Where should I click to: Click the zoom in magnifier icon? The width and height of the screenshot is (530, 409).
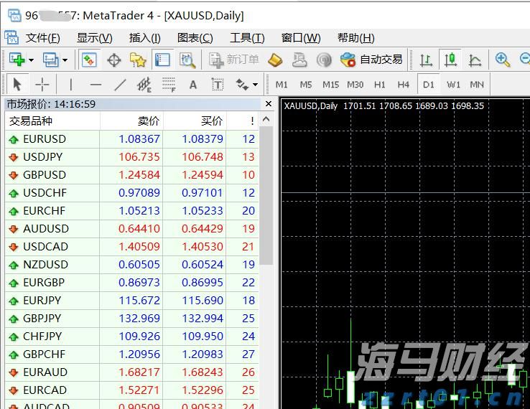(502, 60)
